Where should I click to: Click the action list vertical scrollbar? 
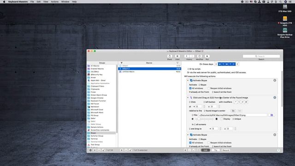[x=282, y=89]
